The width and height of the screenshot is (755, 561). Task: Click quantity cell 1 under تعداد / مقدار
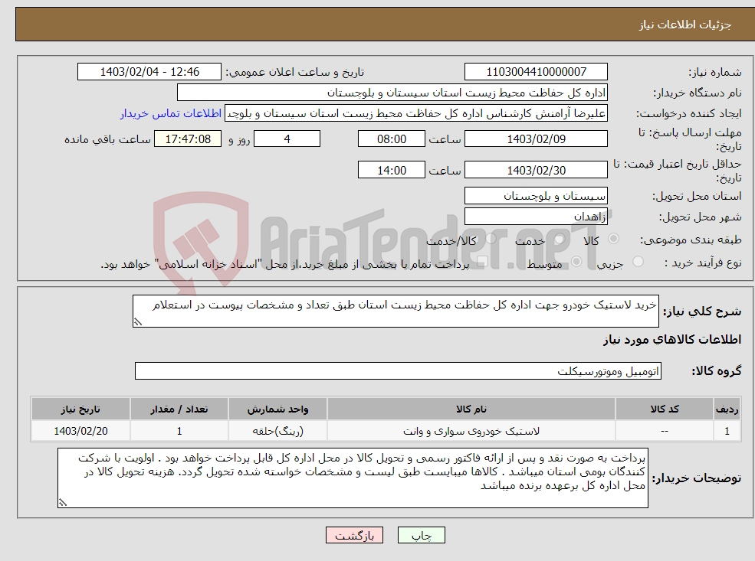179,431
